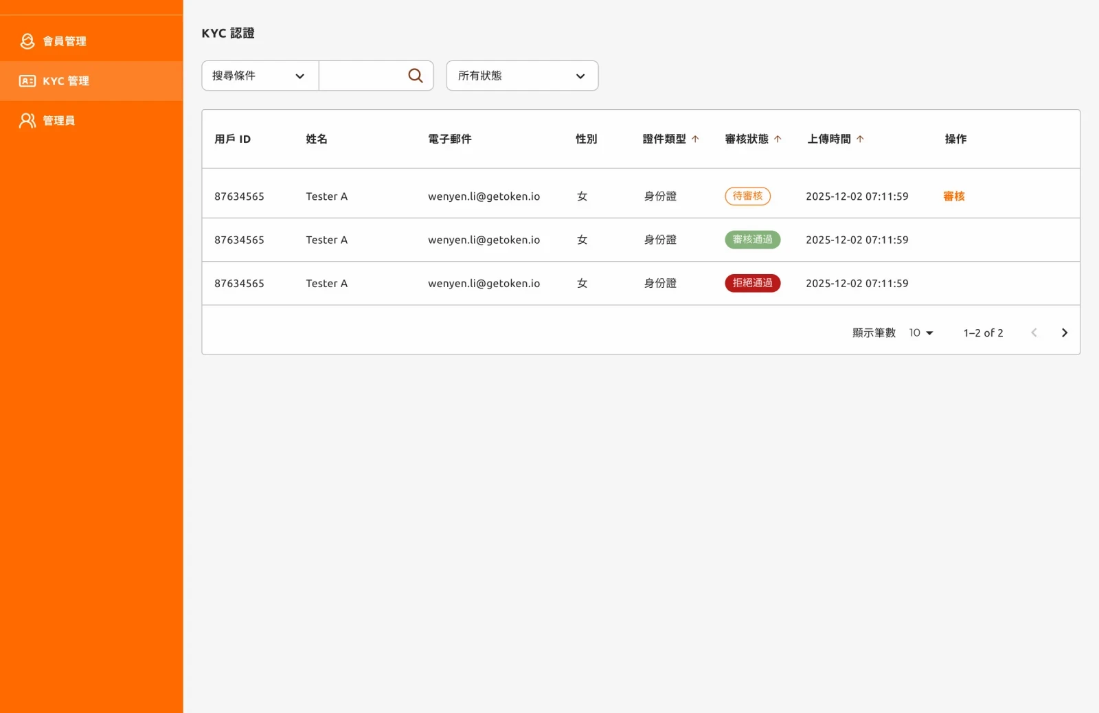Click inside the search input field
This screenshot has height=713, width=1099.
coord(364,76)
